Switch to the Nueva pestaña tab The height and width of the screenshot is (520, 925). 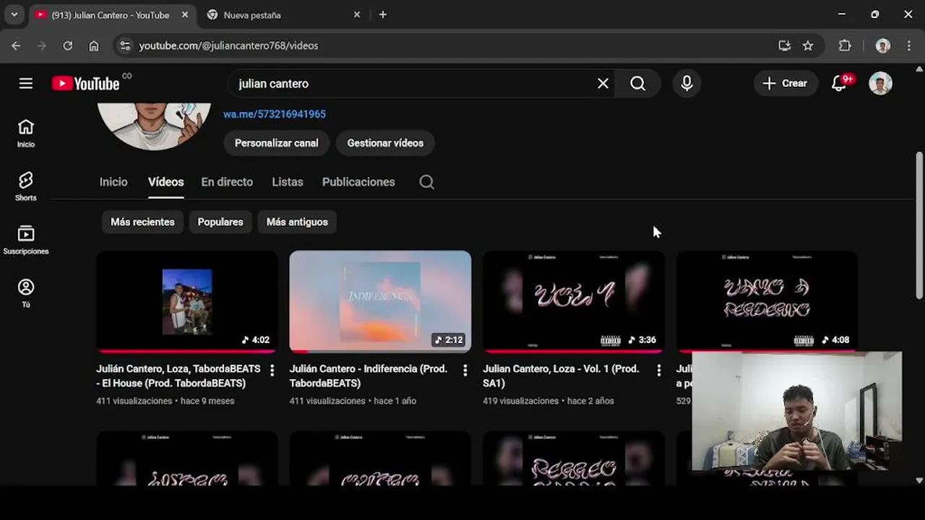283,14
